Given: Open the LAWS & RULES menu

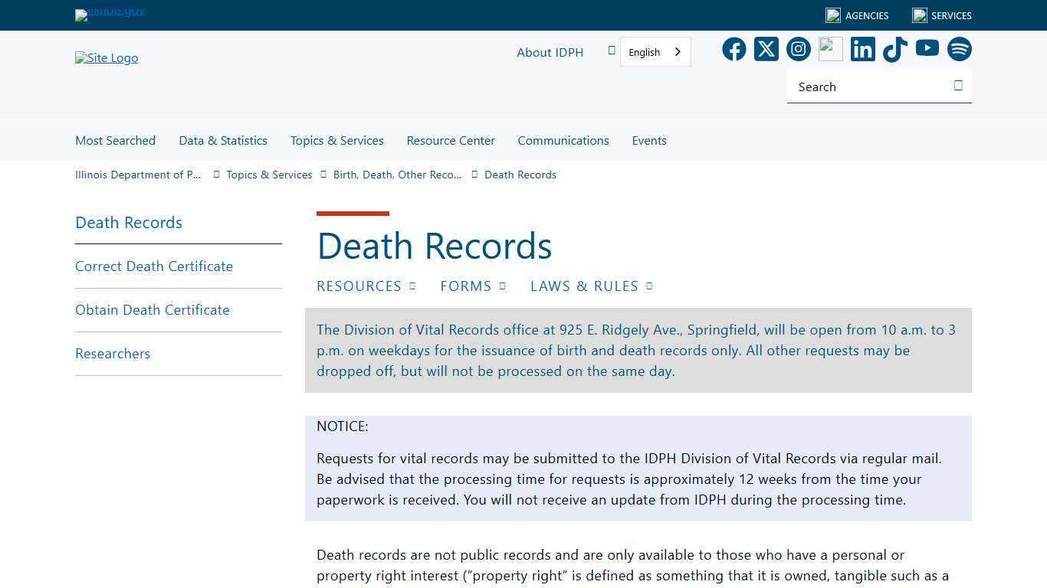Looking at the screenshot, I should pyautogui.click(x=591, y=286).
